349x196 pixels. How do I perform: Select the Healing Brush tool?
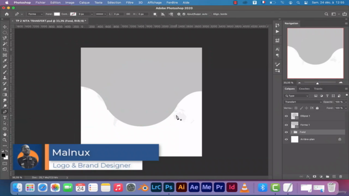pos(5,66)
